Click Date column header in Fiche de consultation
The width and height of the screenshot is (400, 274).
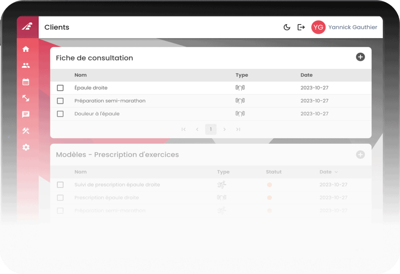307,75
